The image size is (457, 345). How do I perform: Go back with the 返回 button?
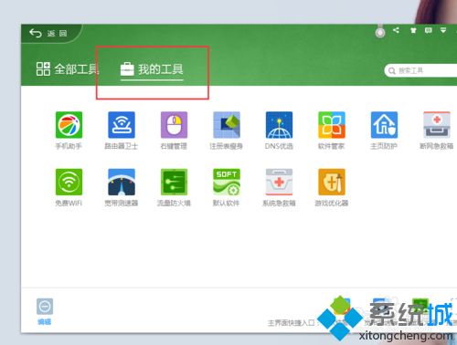[48, 33]
